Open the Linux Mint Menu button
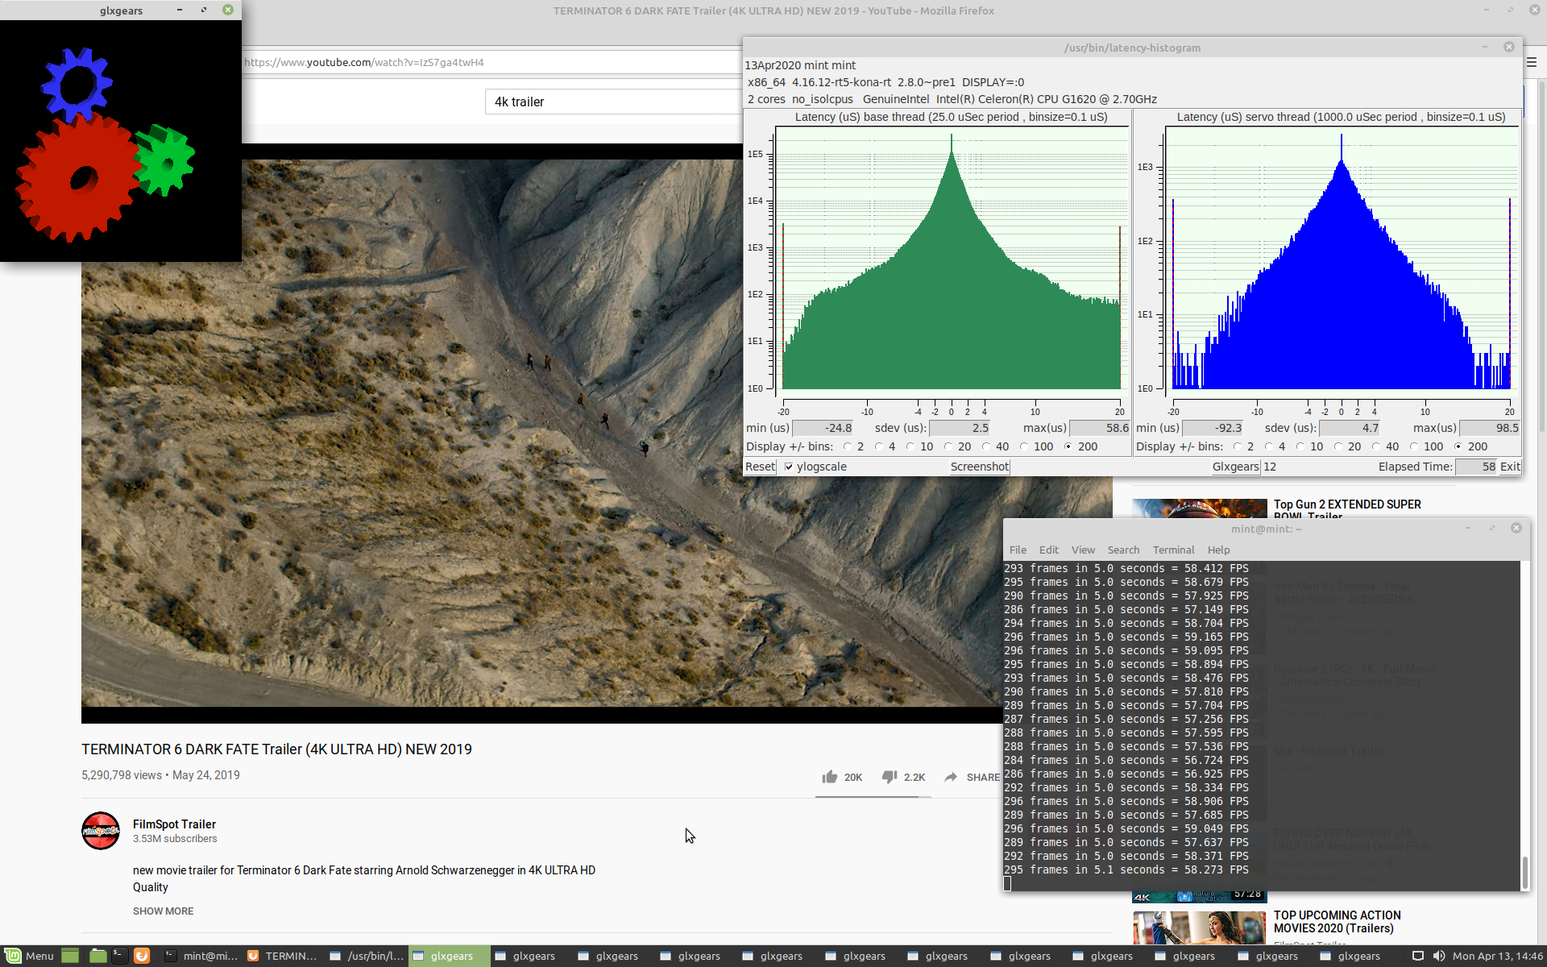Viewport: 1547px width, 967px height. [x=29, y=956]
